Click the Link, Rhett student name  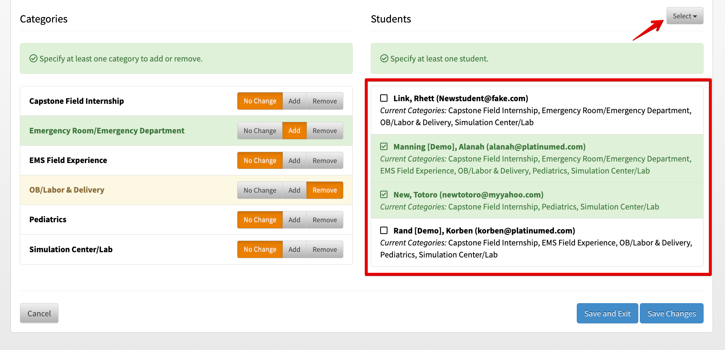click(460, 98)
